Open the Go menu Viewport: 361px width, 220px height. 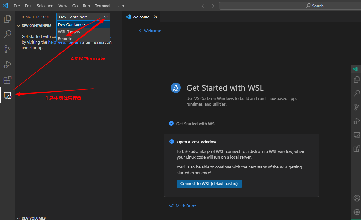point(75,6)
